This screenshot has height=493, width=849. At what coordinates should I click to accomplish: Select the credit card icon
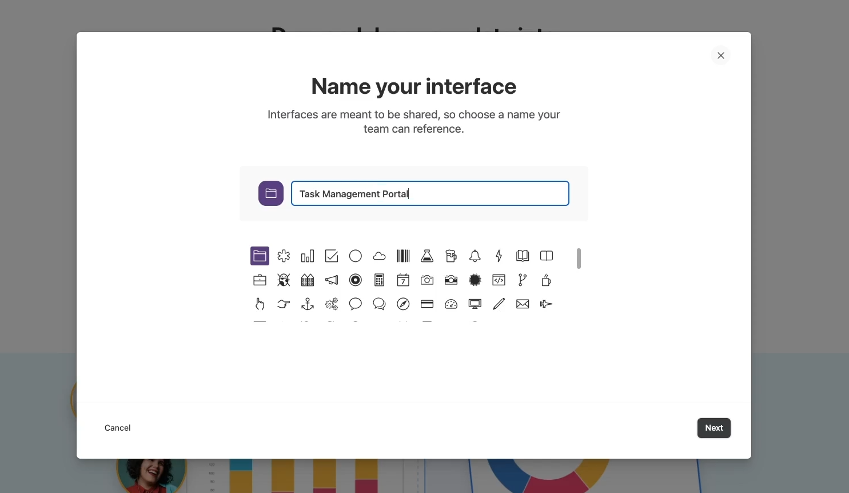coord(427,304)
